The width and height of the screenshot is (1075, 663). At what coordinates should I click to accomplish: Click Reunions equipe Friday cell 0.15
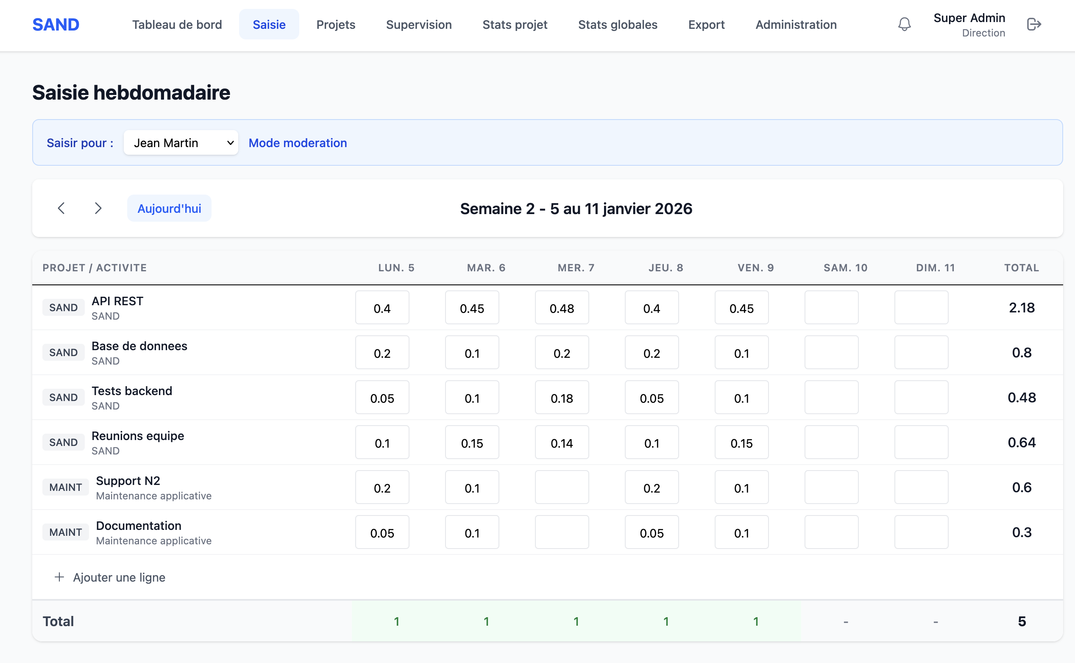click(x=741, y=443)
